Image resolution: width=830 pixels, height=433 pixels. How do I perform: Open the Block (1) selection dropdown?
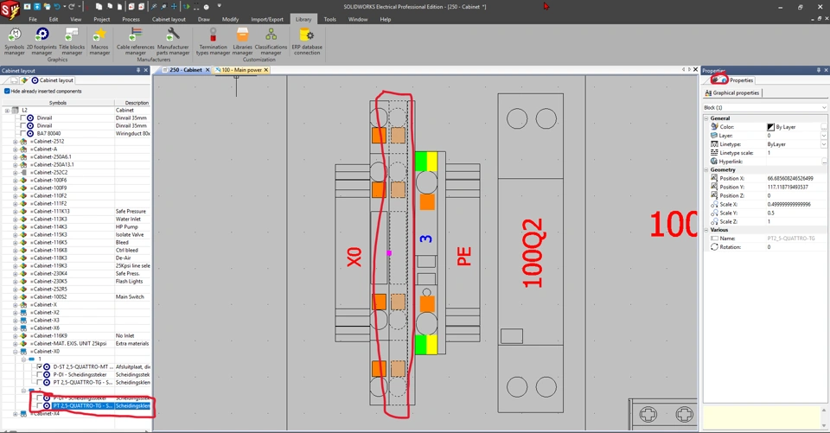click(x=824, y=107)
